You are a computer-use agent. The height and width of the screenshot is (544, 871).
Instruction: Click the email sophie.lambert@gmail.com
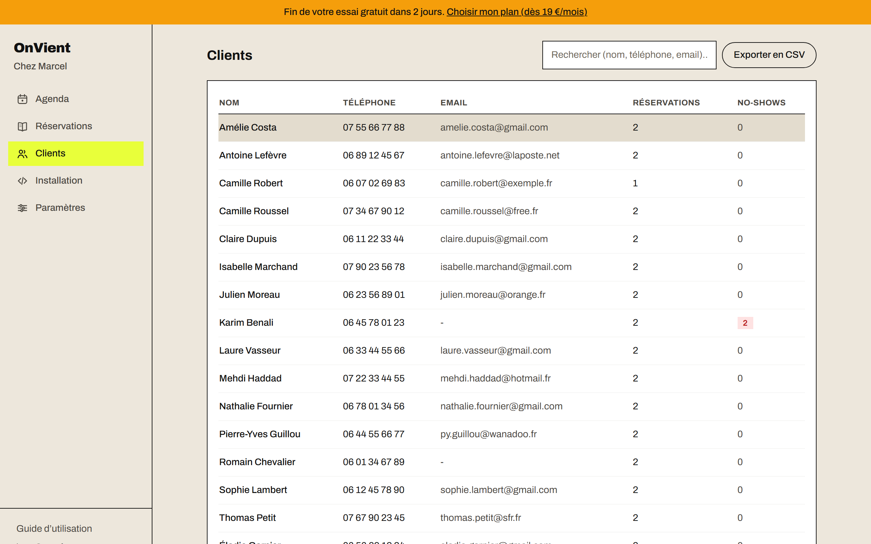tap(498, 490)
